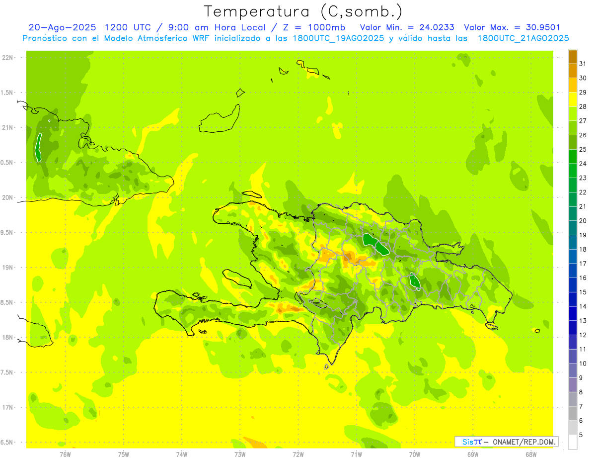Click the "20" colorbar label
Screen dimensions: 596x461
(583, 221)
